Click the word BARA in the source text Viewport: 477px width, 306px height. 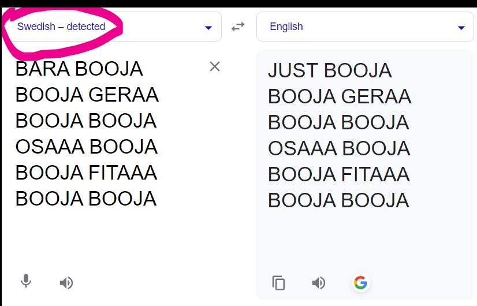[x=43, y=69]
